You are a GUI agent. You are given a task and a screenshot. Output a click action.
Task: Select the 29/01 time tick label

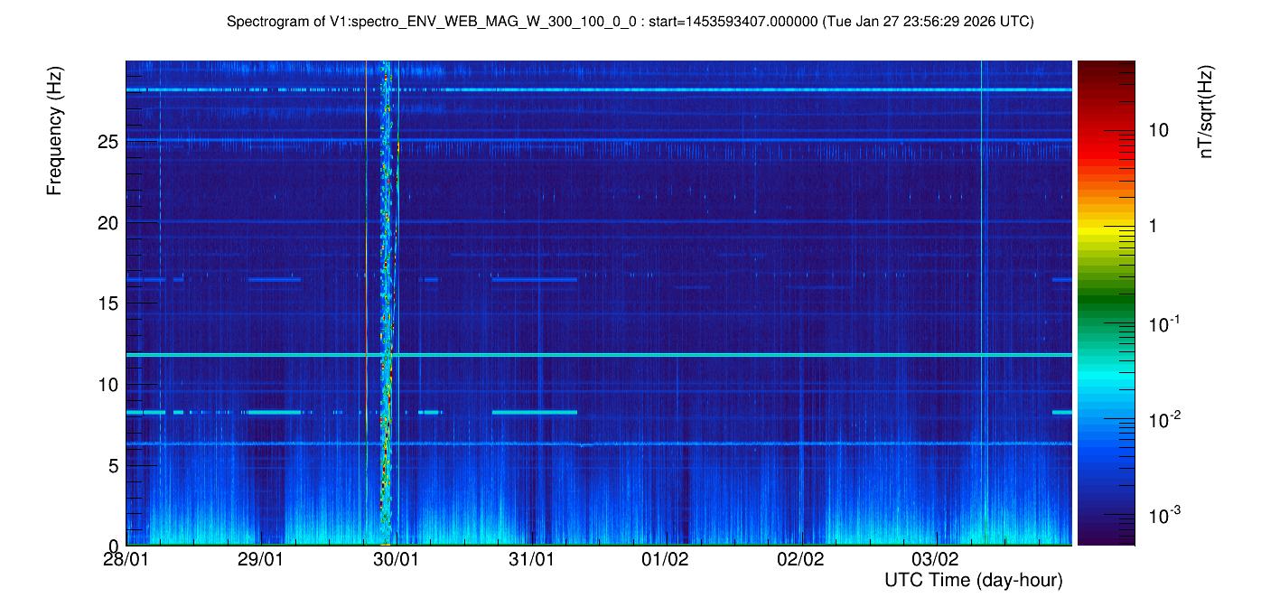(x=261, y=559)
